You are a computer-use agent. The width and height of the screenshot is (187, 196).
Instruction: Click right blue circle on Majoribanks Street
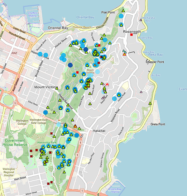[46, 55]
